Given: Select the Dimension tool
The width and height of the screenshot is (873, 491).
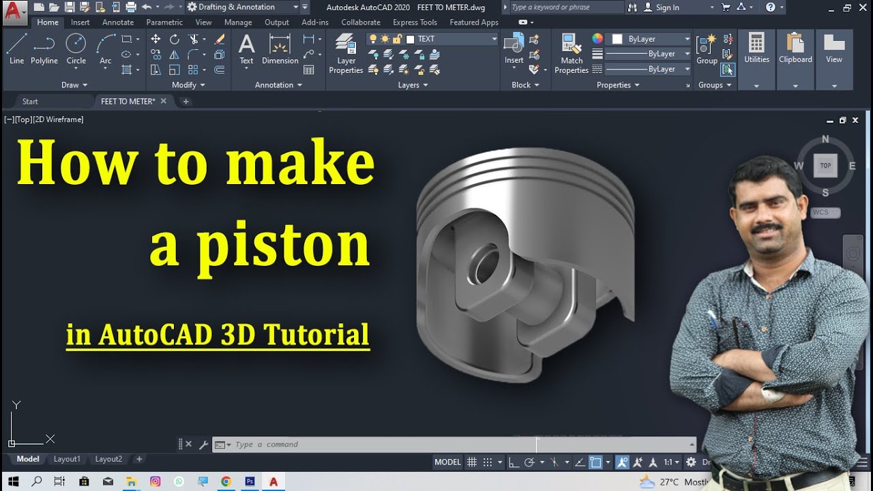Looking at the screenshot, I should pos(280,49).
